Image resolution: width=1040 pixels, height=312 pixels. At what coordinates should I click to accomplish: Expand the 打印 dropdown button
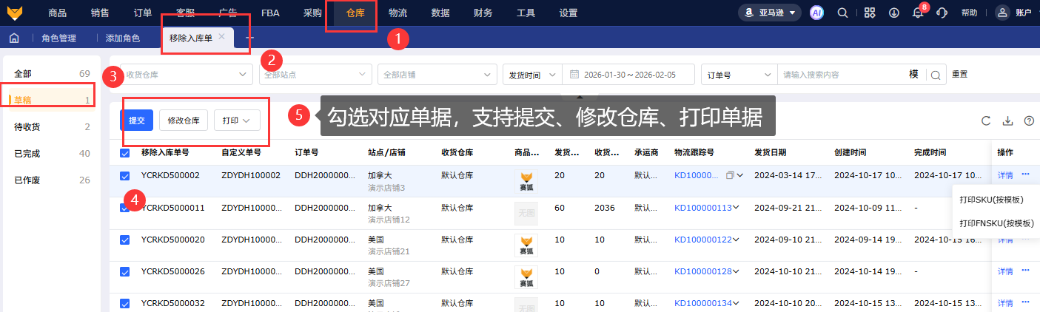pos(237,120)
